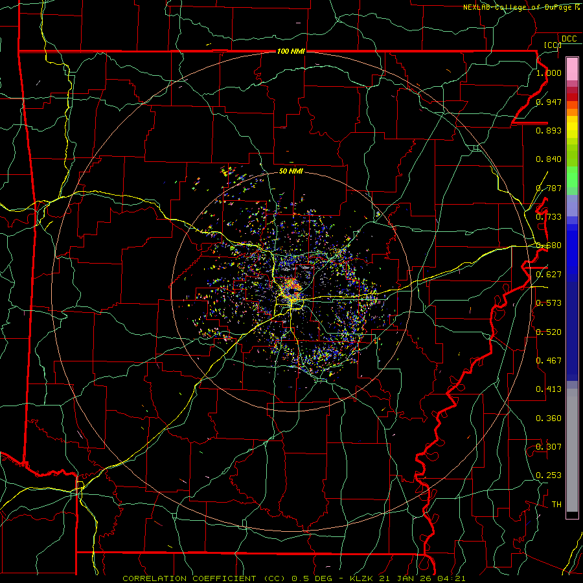Click the 50 NMI range ring label
583x583 pixels.
291,171
